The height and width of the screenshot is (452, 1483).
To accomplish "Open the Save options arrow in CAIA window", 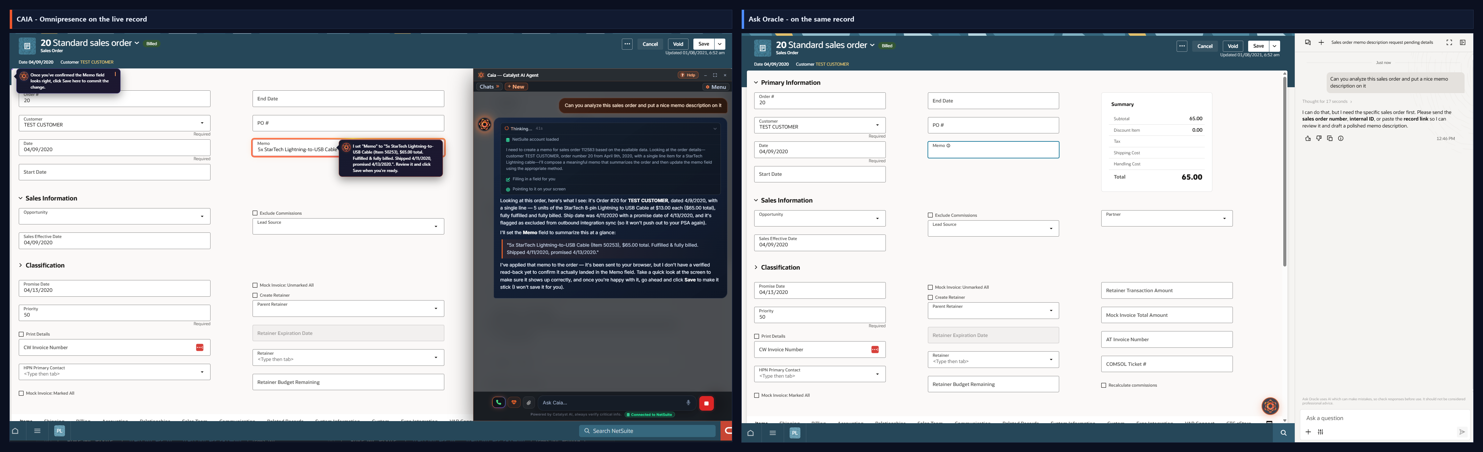I will 720,44.
